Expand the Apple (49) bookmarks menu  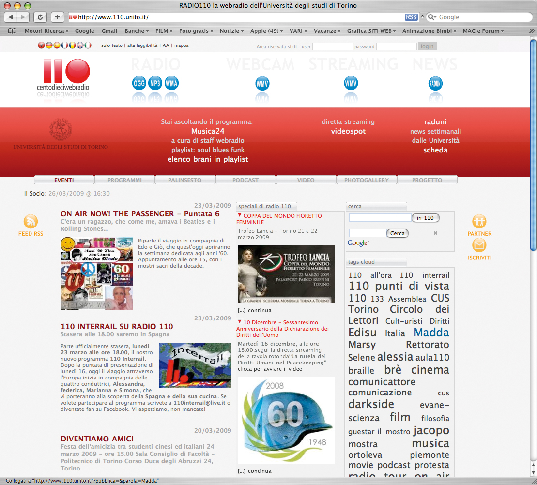(267, 31)
